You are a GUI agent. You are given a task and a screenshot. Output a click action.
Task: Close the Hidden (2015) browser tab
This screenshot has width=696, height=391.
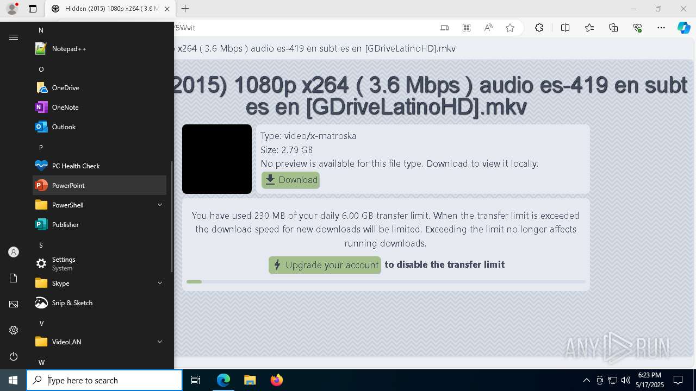pyautogui.click(x=167, y=9)
